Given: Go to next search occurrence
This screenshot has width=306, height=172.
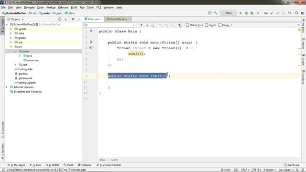Looking at the screenshot, I should pyautogui.click(x=147, y=25).
